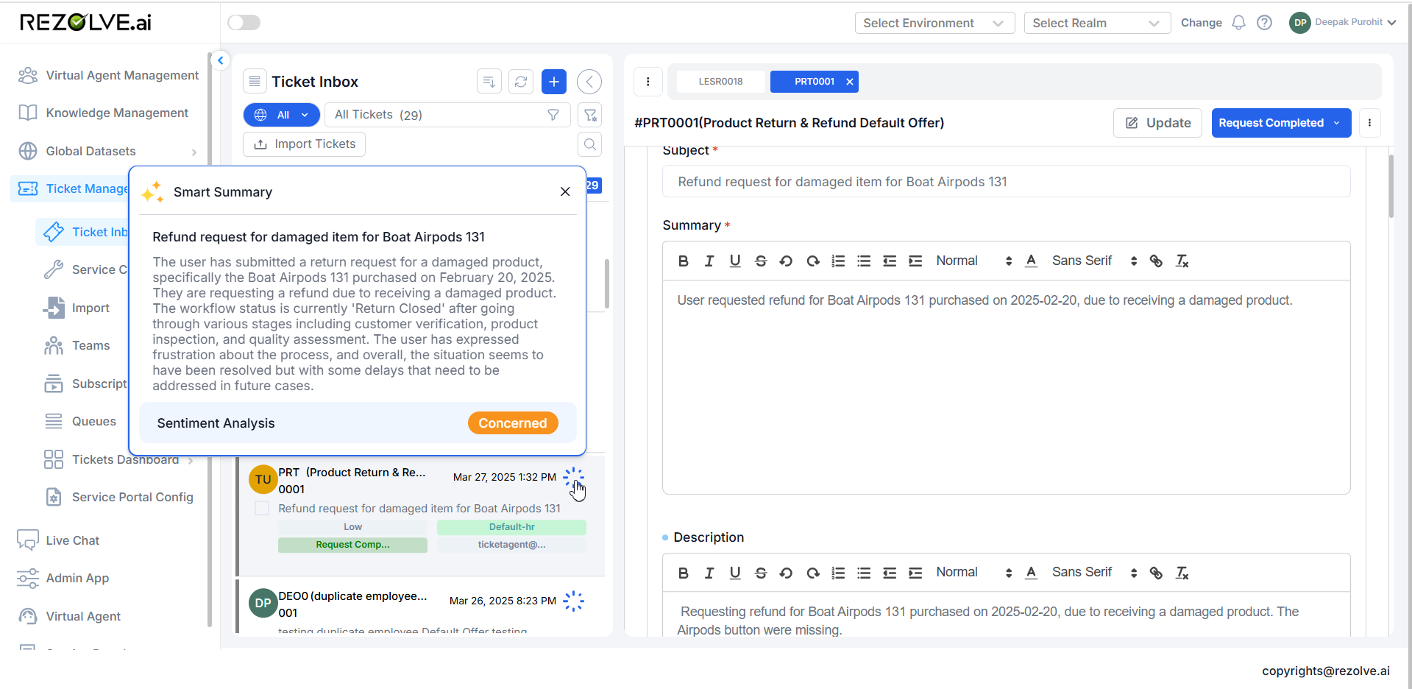Click the Request Comp... status tag
The image size is (1412, 689).
click(x=352, y=545)
